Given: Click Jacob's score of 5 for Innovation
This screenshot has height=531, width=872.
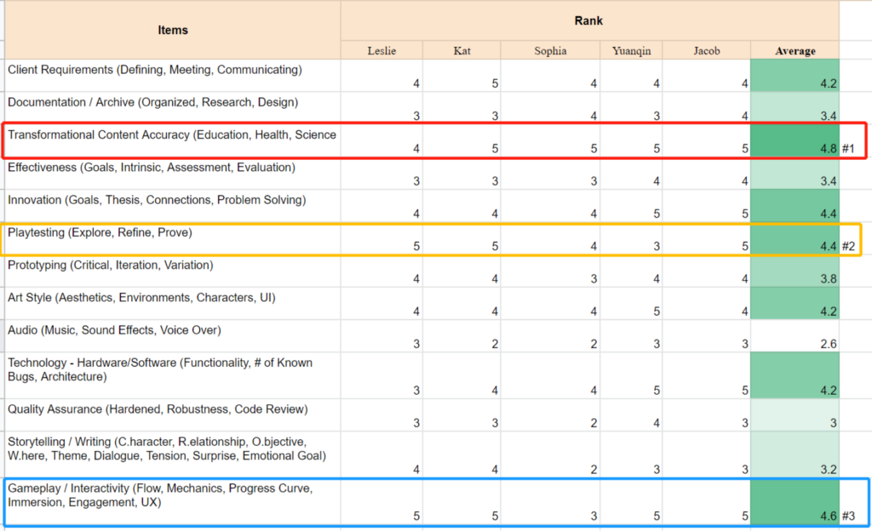Looking at the screenshot, I should [706, 206].
